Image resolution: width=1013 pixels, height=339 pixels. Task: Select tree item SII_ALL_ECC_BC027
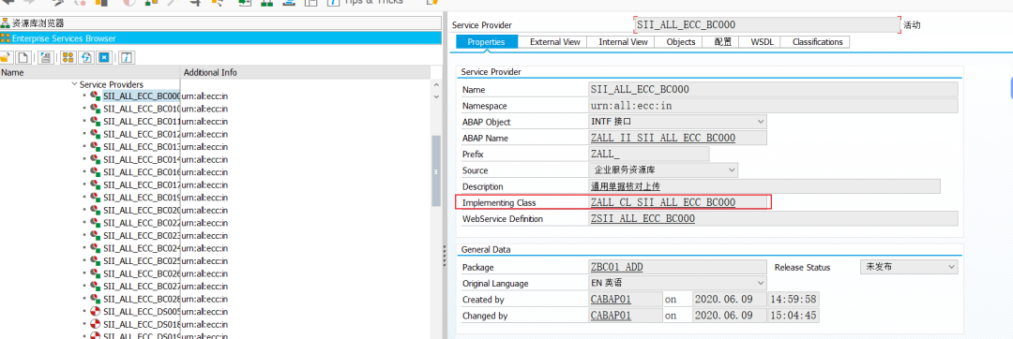[x=142, y=286]
